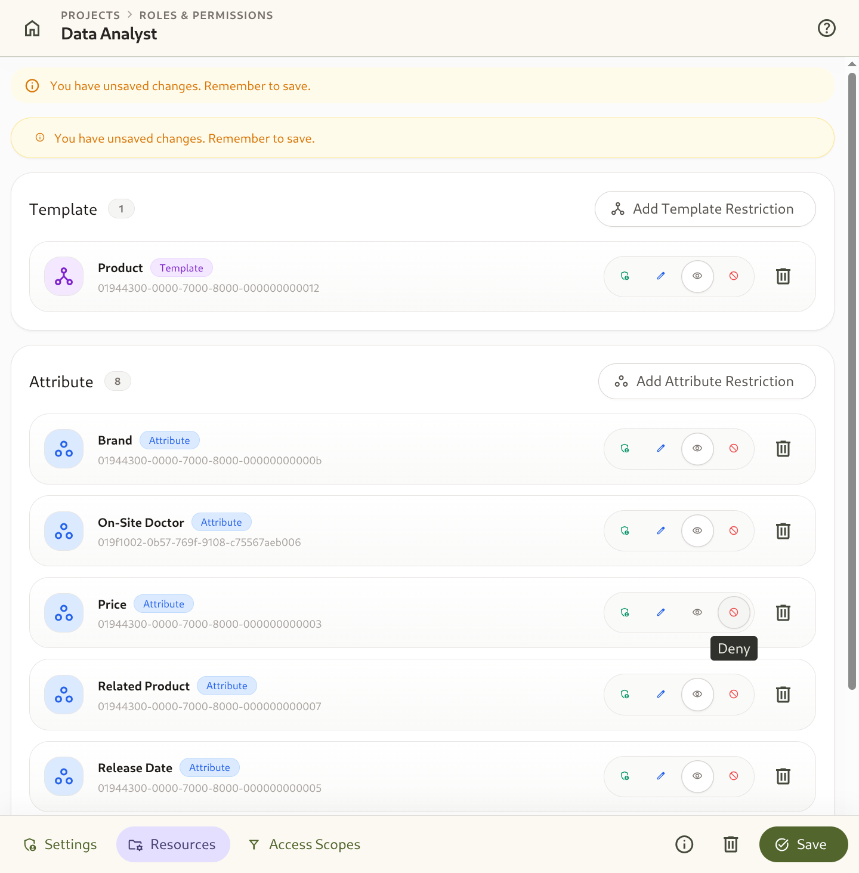Click Attribute tag beside Release Date
This screenshot has width=859, height=873.
coord(209,767)
